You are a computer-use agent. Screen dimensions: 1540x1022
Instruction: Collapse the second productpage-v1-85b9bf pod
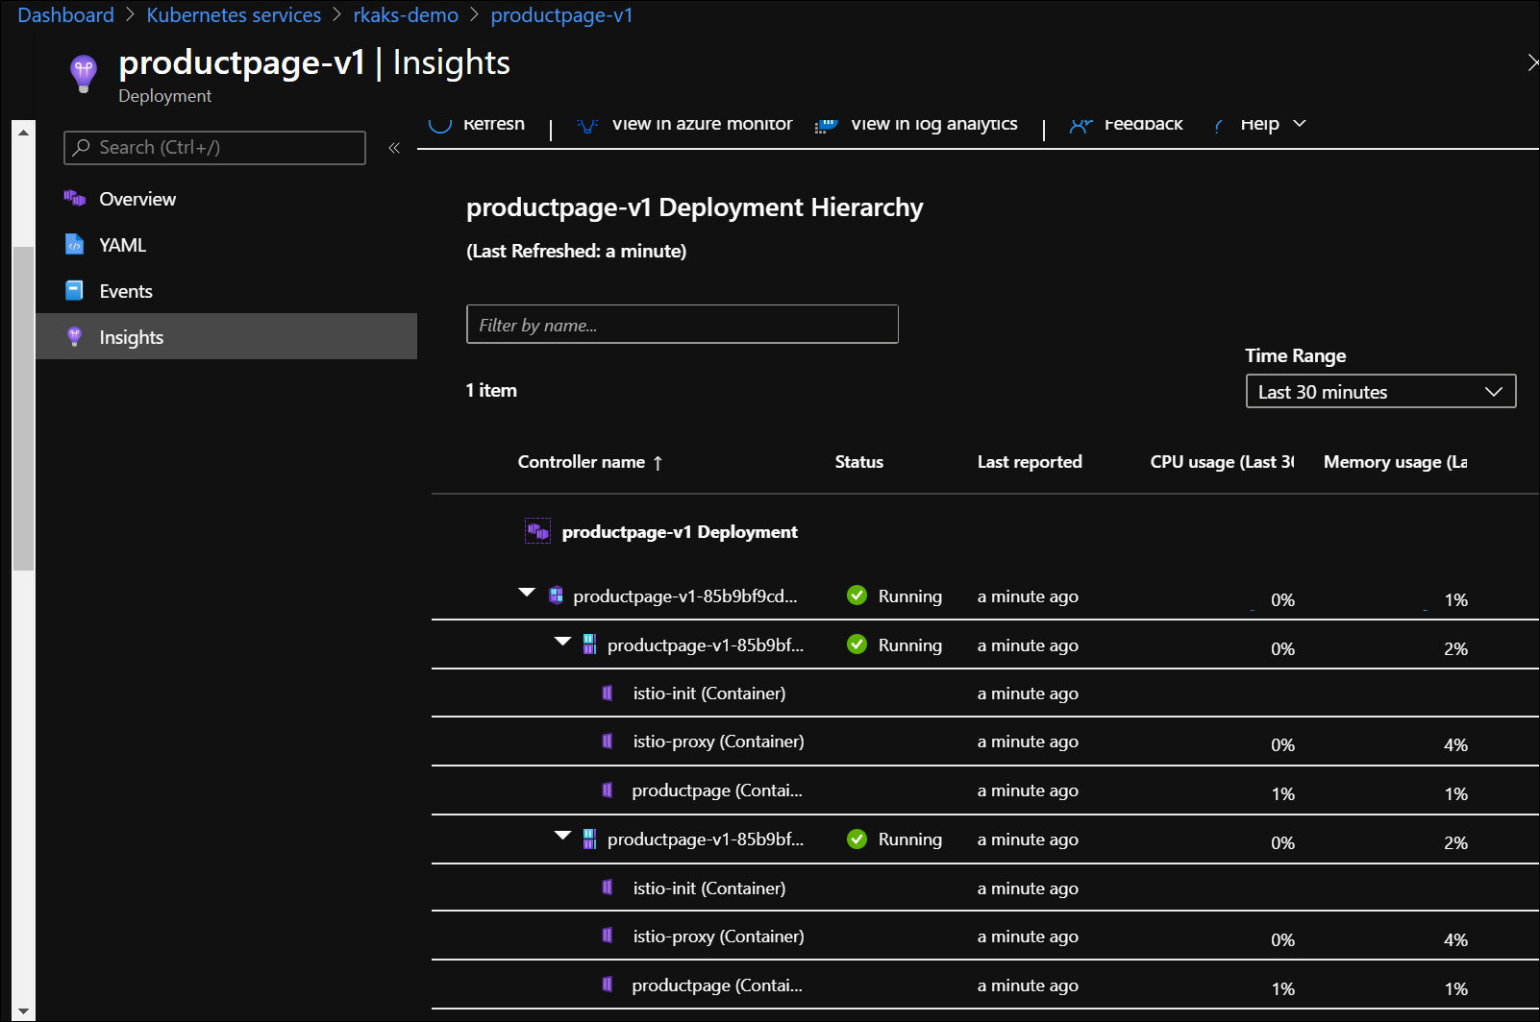563,836
